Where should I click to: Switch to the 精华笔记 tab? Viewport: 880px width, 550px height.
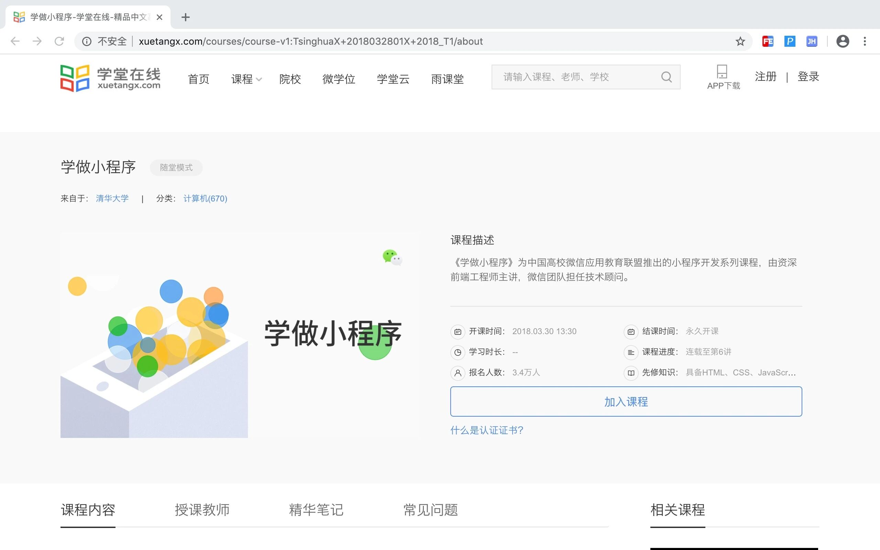(x=316, y=510)
